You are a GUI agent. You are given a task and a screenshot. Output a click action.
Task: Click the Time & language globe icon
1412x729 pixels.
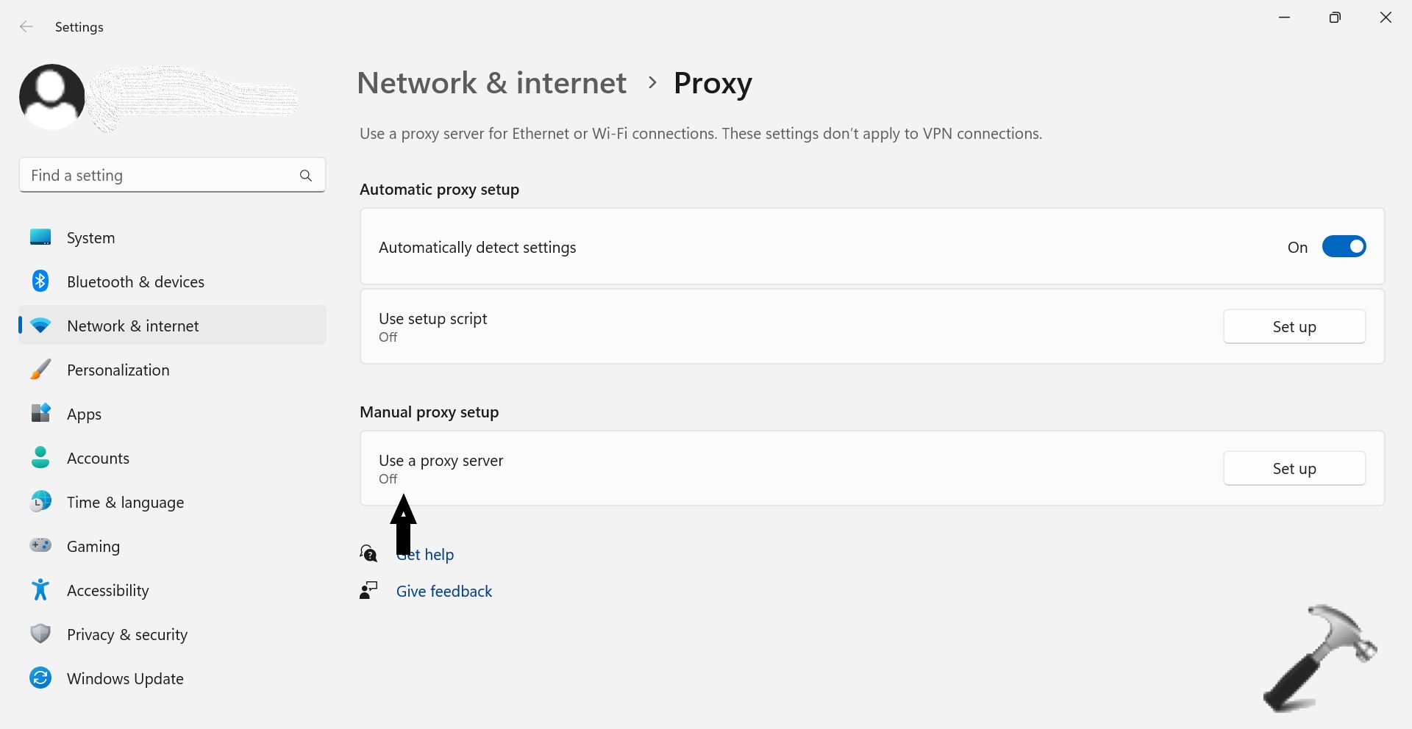tap(40, 502)
